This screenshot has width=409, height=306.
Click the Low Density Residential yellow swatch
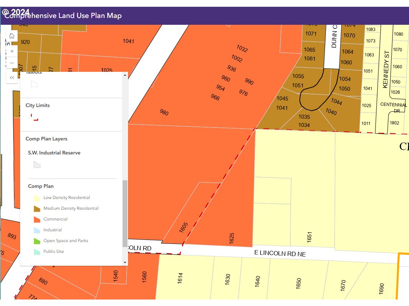tap(37, 198)
